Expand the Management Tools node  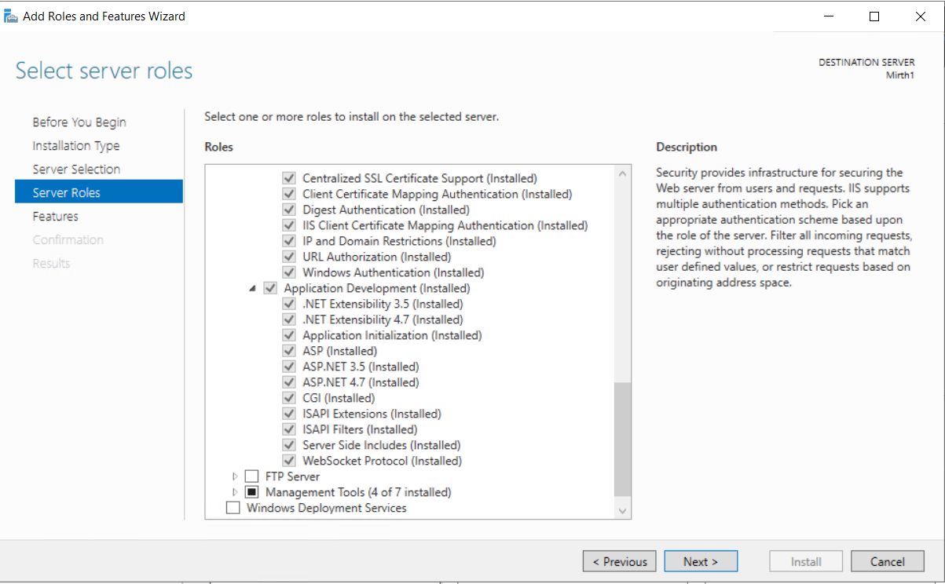(x=234, y=492)
